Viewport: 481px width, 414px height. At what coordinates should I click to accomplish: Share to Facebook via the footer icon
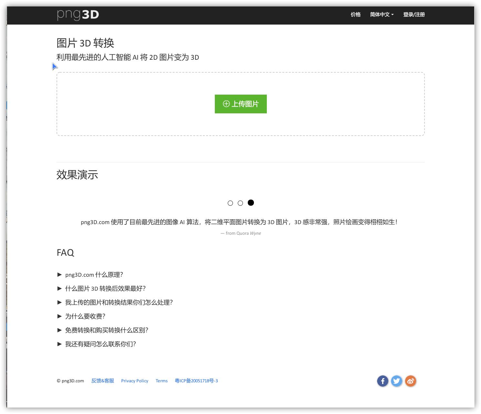coord(383,381)
